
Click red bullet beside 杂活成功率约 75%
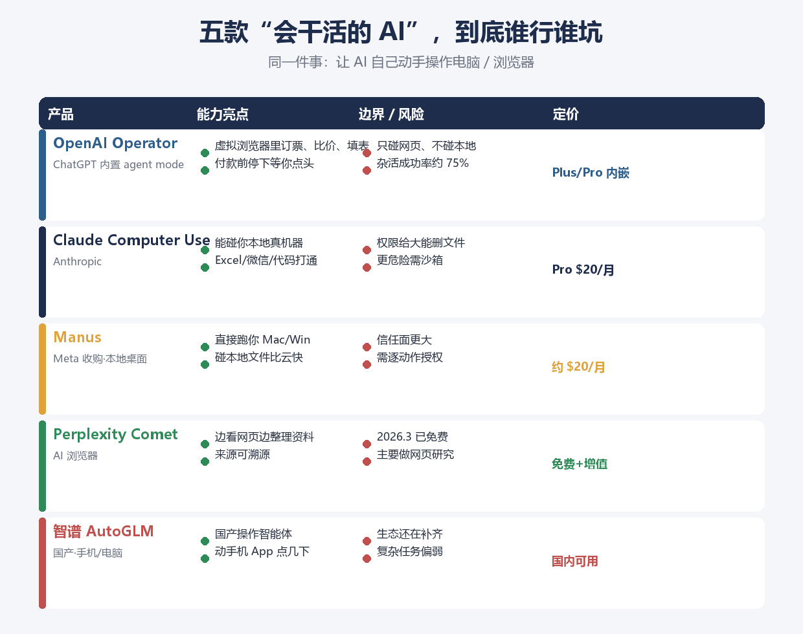pyautogui.click(x=367, y=170)
